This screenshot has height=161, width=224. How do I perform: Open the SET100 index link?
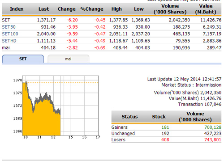point(10,34)
